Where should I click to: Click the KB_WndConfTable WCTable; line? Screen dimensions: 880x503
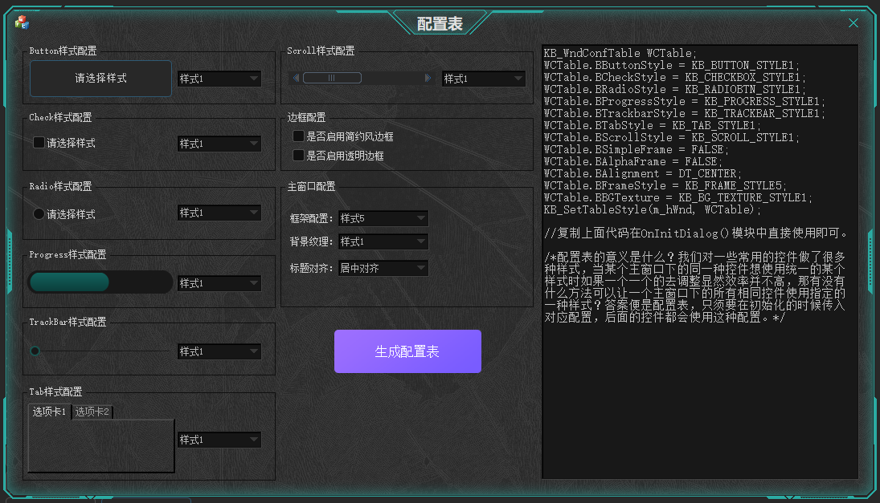[620, 53]
